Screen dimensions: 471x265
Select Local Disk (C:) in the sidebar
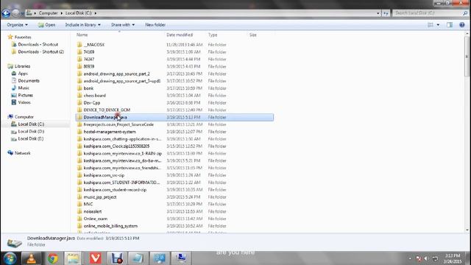pyautogui.click(x=31, y=124)
